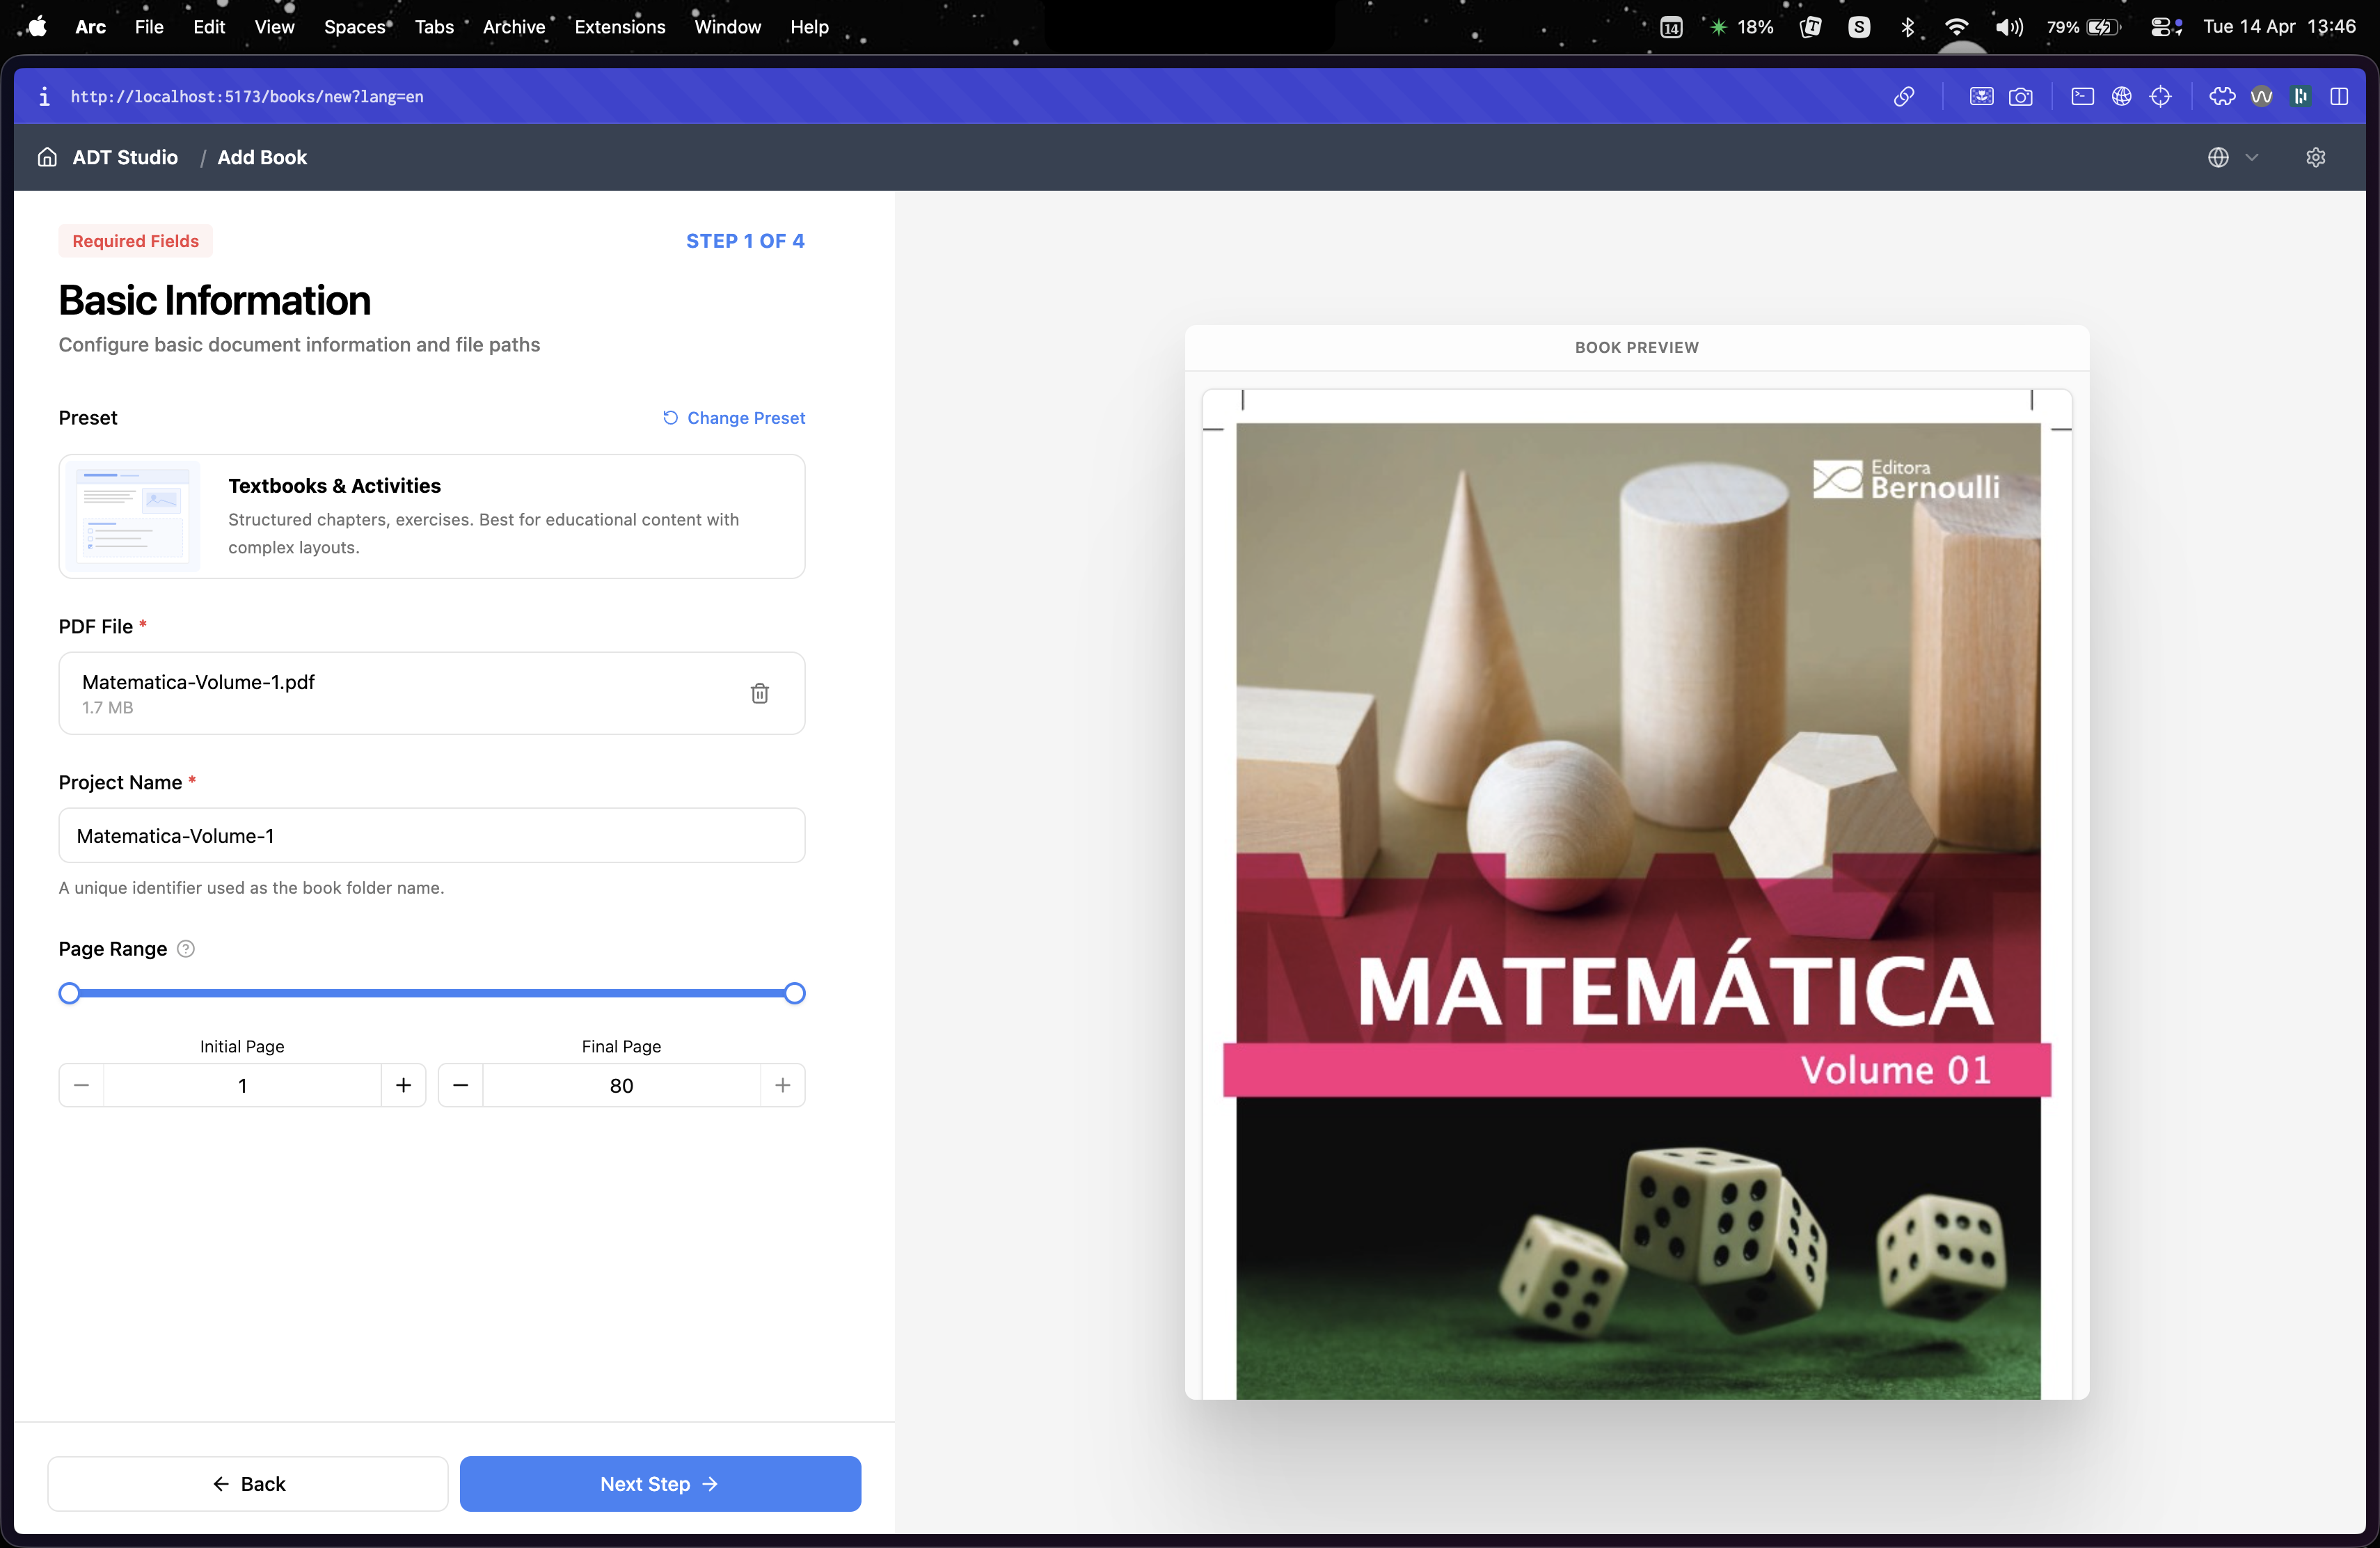Open Page Range help question icon
The height and width of the screenshot is (1548, 2380).
coord(186,949)
